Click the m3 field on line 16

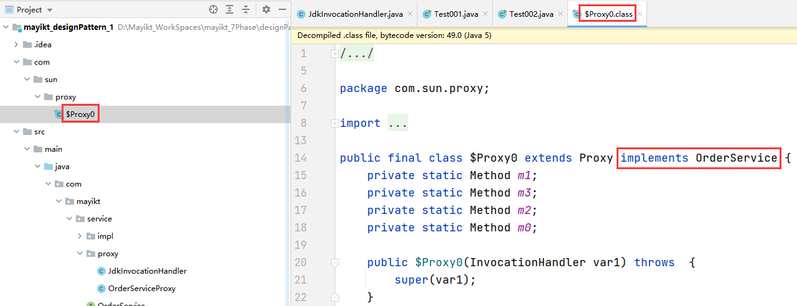coord(524,193)
